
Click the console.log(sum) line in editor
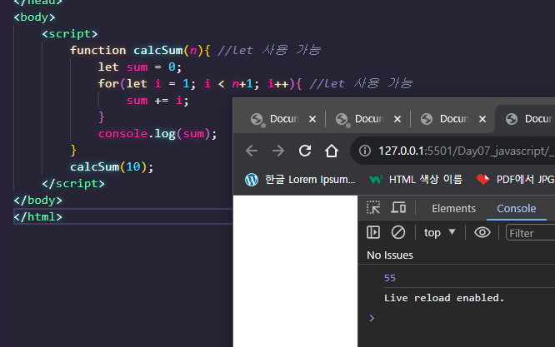tap(157, 134)
